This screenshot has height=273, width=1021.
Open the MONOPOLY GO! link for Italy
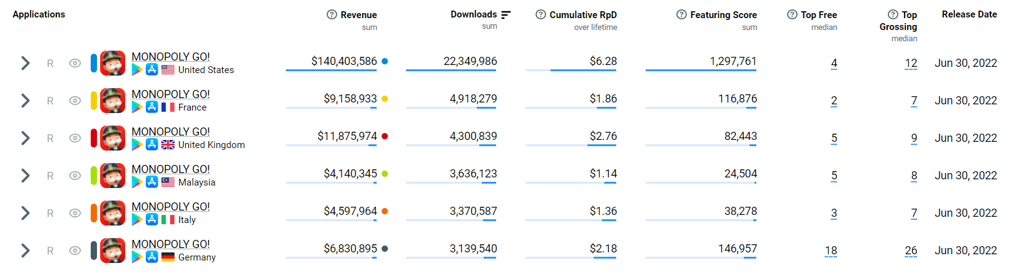coord(171,207)
